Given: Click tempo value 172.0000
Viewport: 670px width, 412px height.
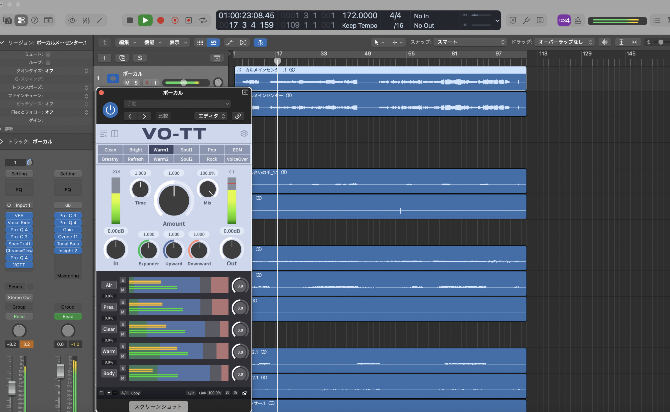Looking at the screenshot, I should point(360,15).
